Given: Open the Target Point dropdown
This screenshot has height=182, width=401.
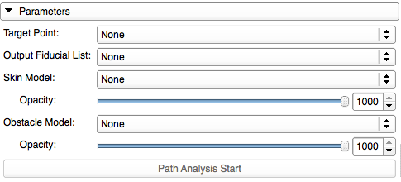Looking at the screenshot, I should (238, 35).
